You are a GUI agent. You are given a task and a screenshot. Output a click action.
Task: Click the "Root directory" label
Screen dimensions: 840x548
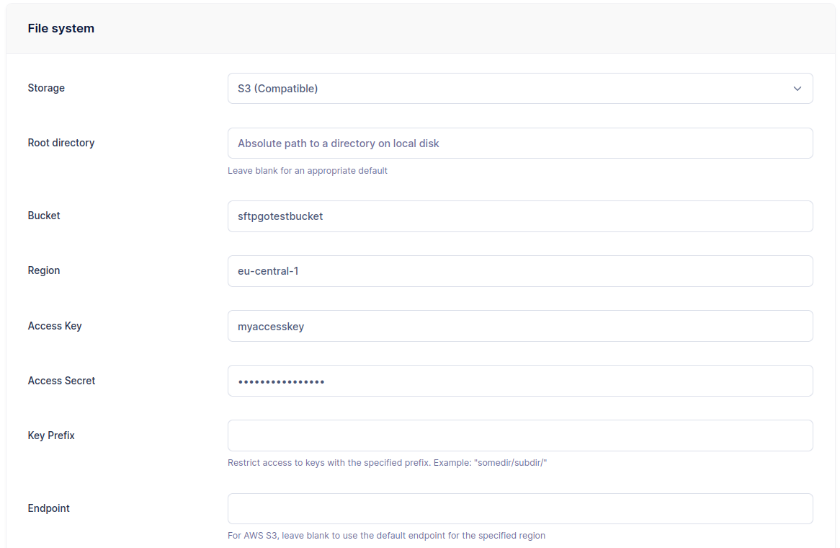61,143
